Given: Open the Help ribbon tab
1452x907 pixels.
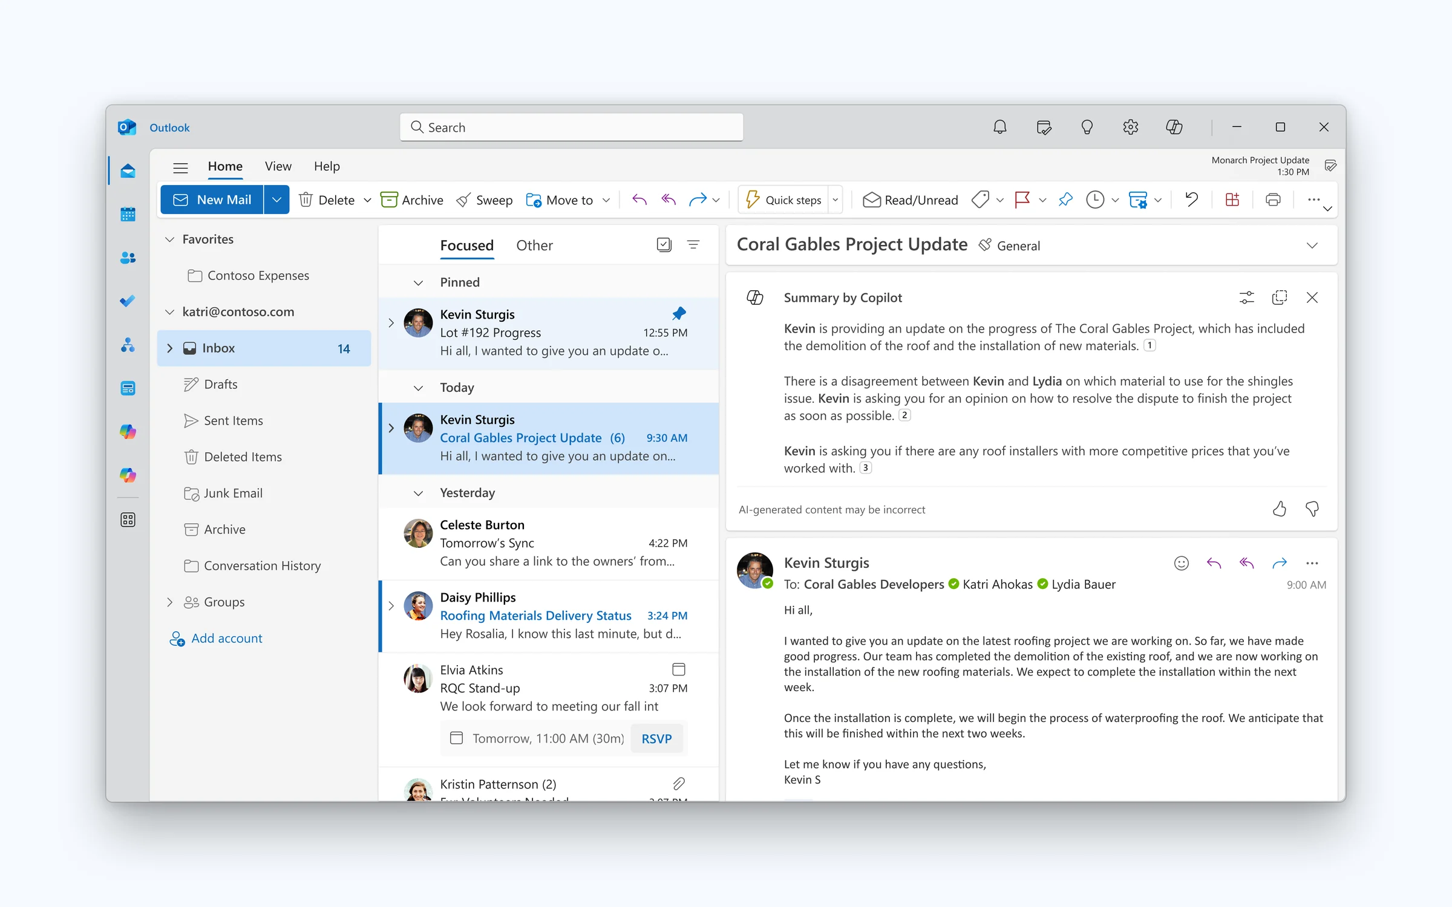Looking at the screenshot, I should point(327,166).
